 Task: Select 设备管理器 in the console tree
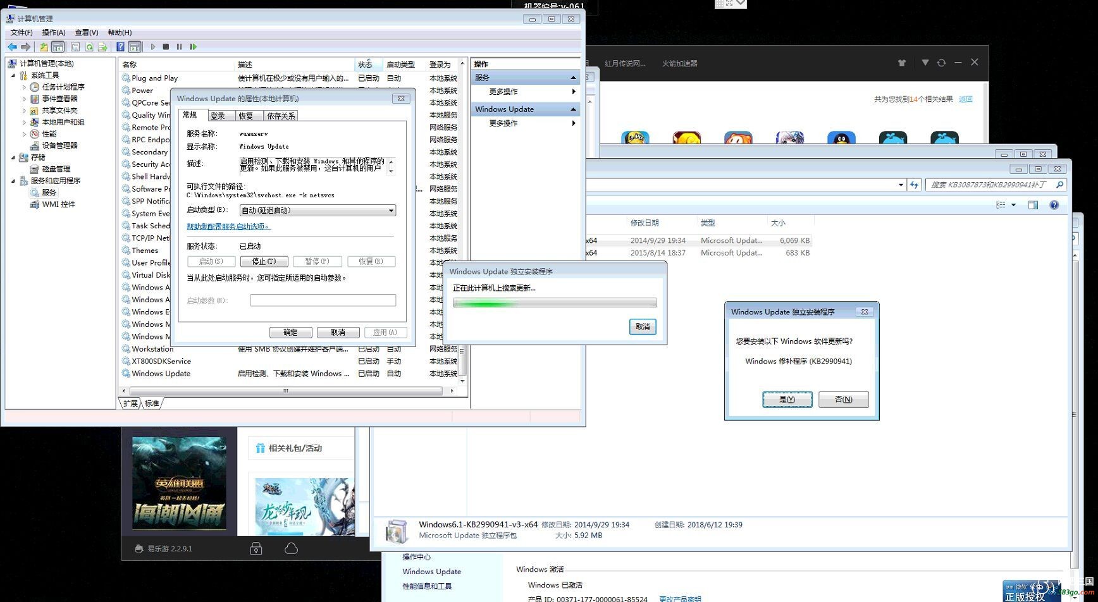[59, 145]
